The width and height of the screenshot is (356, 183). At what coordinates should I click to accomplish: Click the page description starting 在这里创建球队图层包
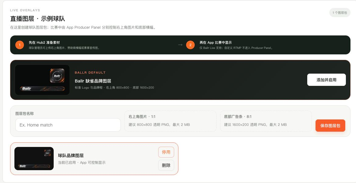coord(83,27)
